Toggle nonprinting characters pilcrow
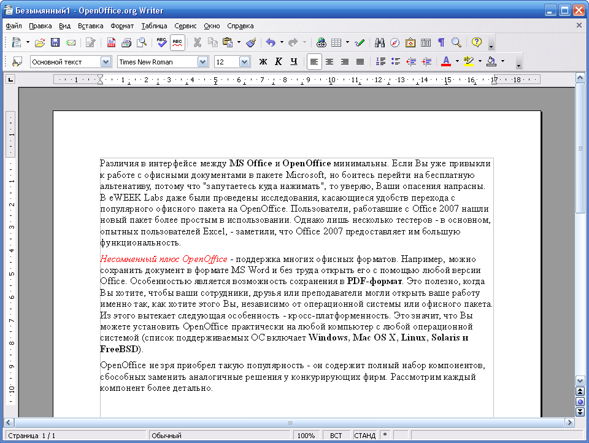 click(441, 42)
